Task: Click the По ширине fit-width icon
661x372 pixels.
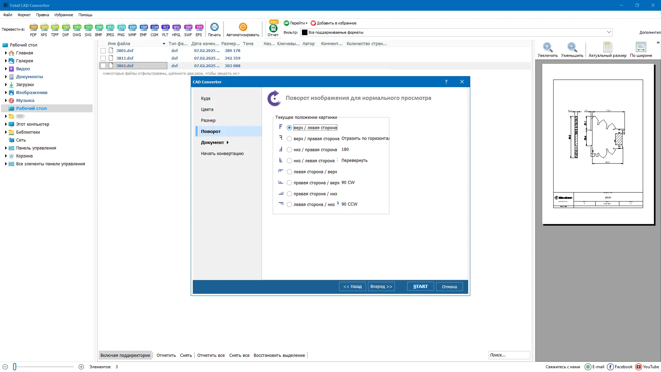Action: [x=641, y=47]
